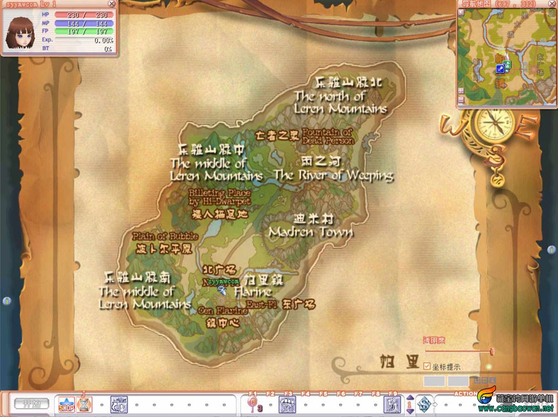The height and width of the screenshot is (417, 558).
Task: Select 'The River of Weeping' map label
Action: tap(334, 175)
